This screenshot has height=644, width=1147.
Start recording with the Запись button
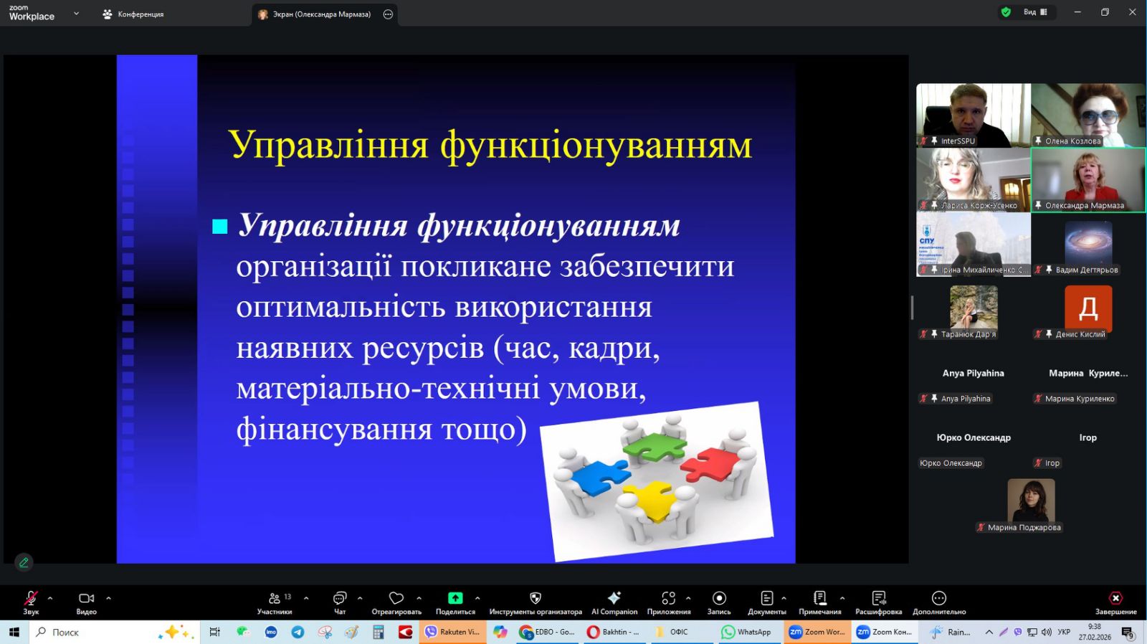click(719, 599)
